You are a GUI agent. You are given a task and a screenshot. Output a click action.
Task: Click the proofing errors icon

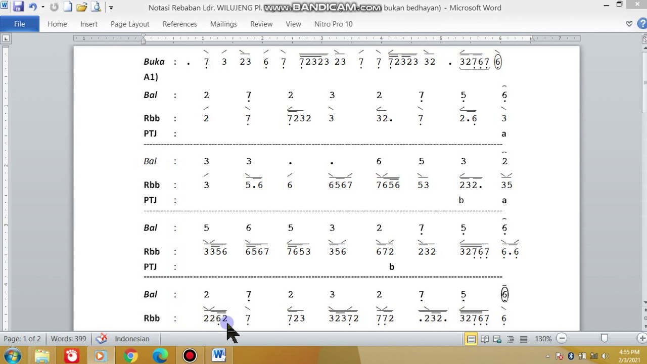pyautogui.click(x=102, y=339)
